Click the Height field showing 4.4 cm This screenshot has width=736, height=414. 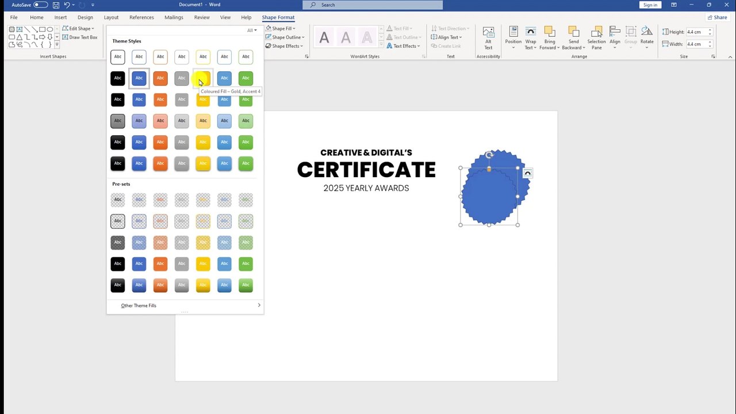(x=696, y=32)
